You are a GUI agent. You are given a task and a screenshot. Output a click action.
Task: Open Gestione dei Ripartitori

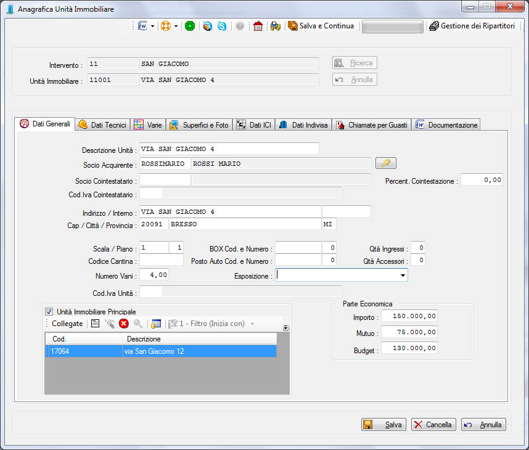[x=472, y=26]
